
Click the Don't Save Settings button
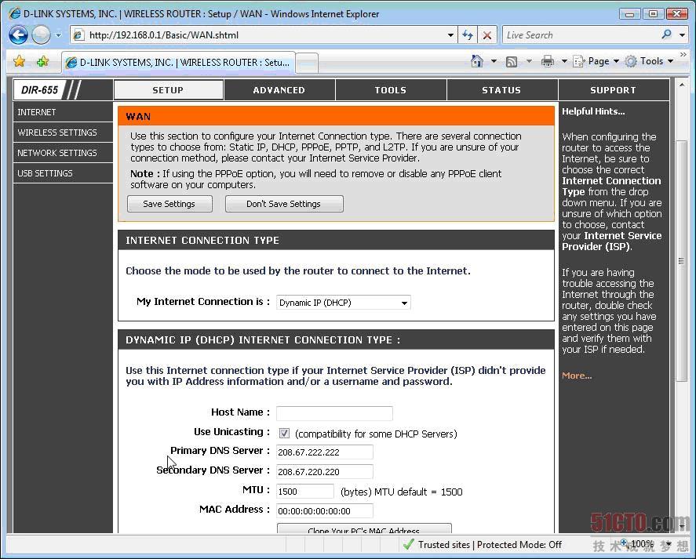tap(284, 204)
